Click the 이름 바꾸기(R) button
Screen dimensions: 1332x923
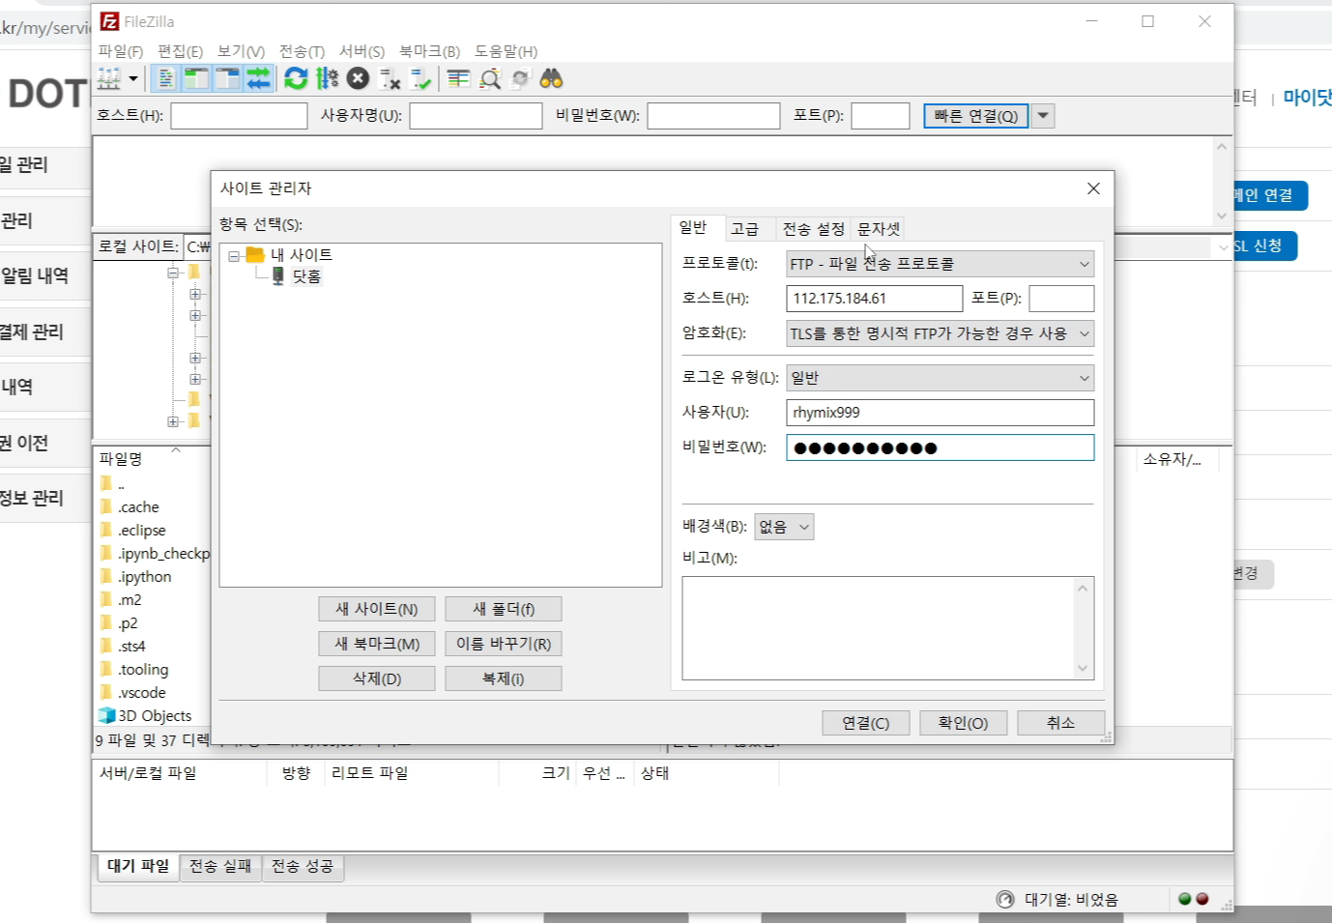click(504, 644)
